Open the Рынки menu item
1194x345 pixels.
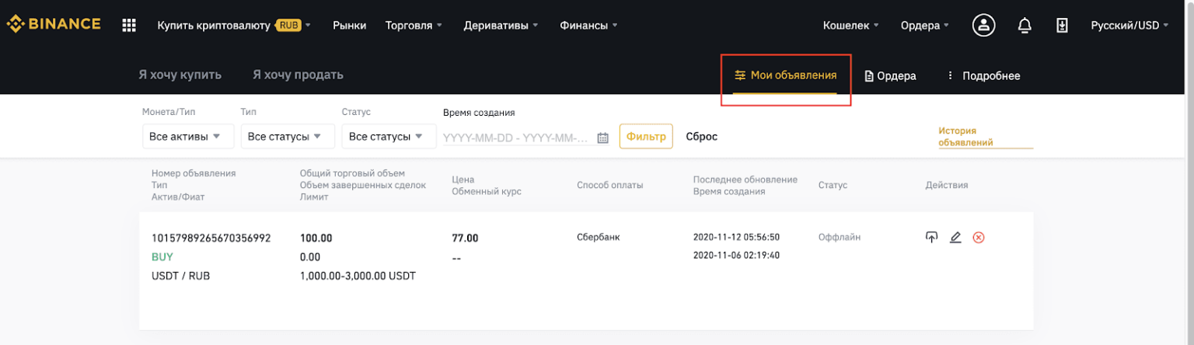(349, 25)
